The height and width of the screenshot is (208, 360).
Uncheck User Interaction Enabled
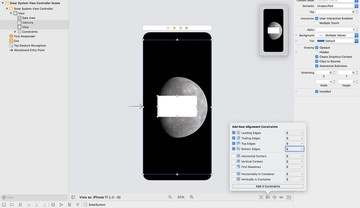(317, 19)
